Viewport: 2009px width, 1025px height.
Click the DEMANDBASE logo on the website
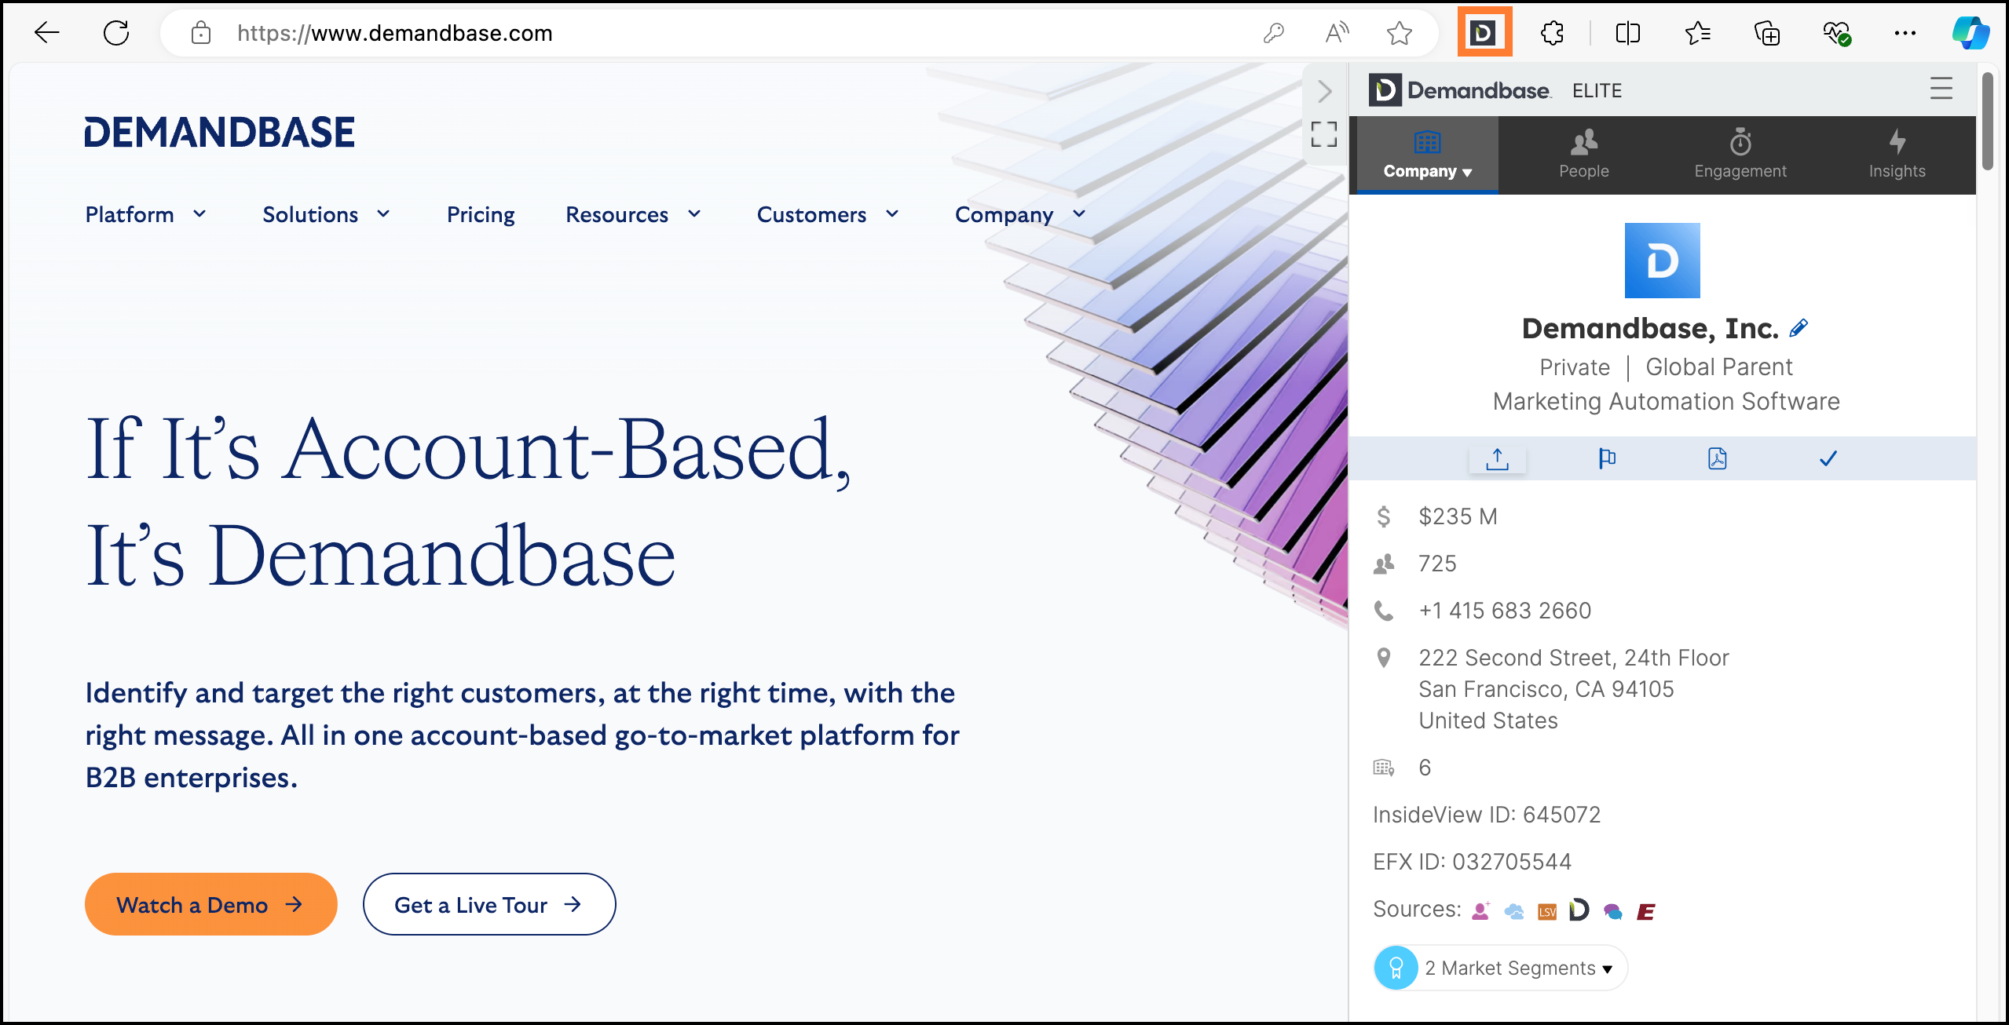click(220, 132)
